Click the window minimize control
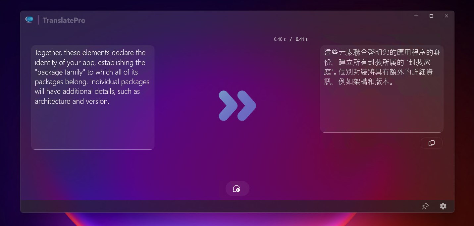The height and width of the screenshot is (226, 474). tap(416, 16)
